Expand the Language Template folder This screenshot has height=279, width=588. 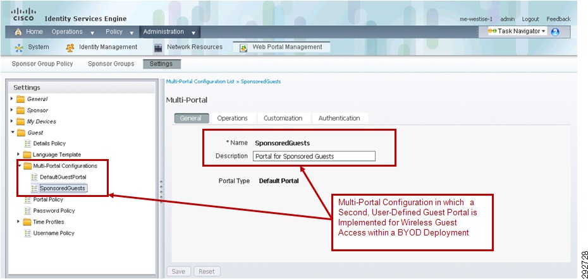18,154
